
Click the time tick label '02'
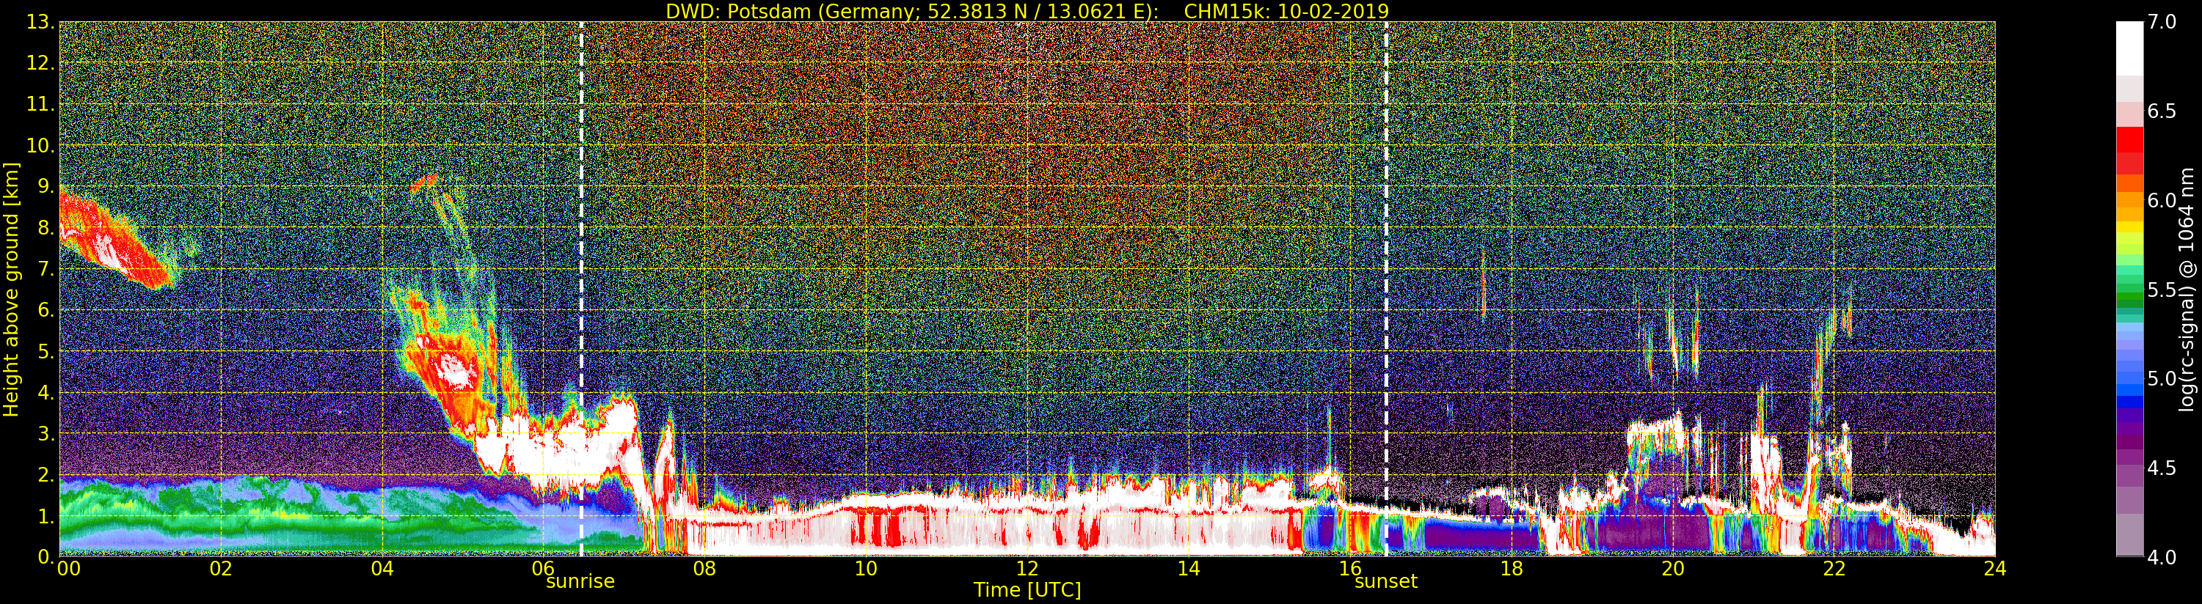pos(221,568)
